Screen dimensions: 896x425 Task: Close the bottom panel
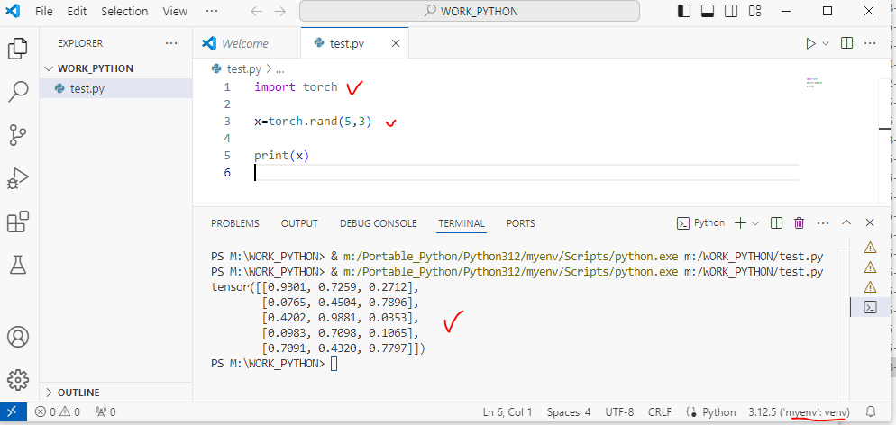pyautogui.click(x=870, y=223)
